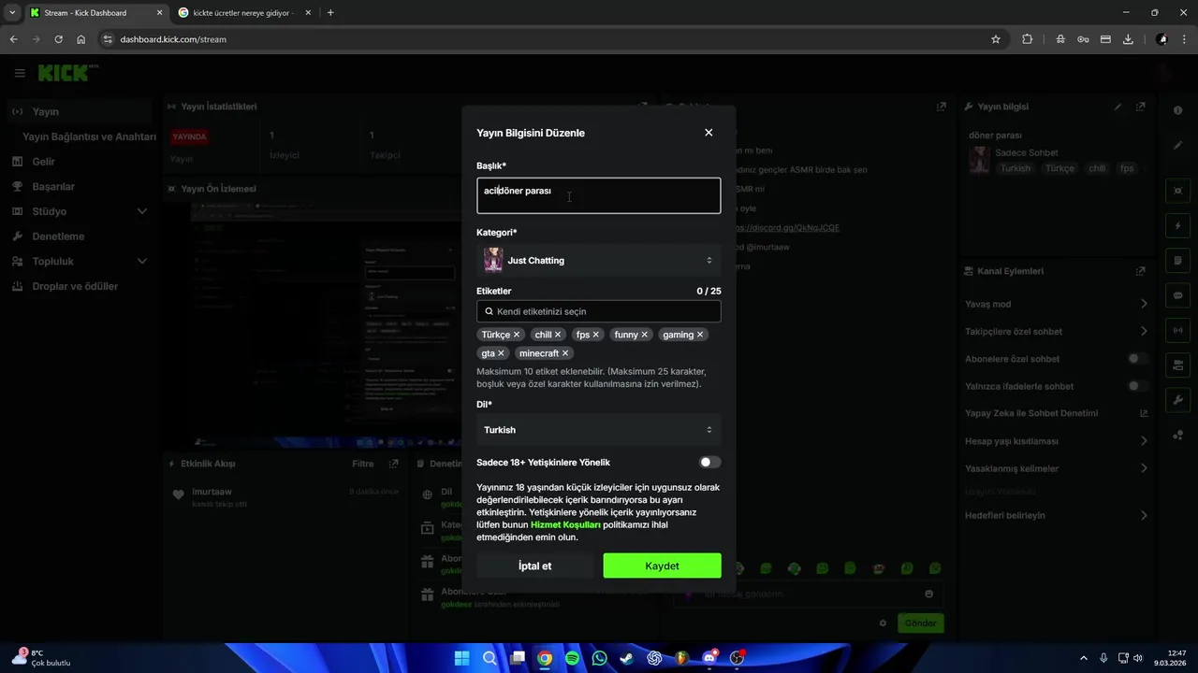Open Spotify from the taskbar

point(572,658)
